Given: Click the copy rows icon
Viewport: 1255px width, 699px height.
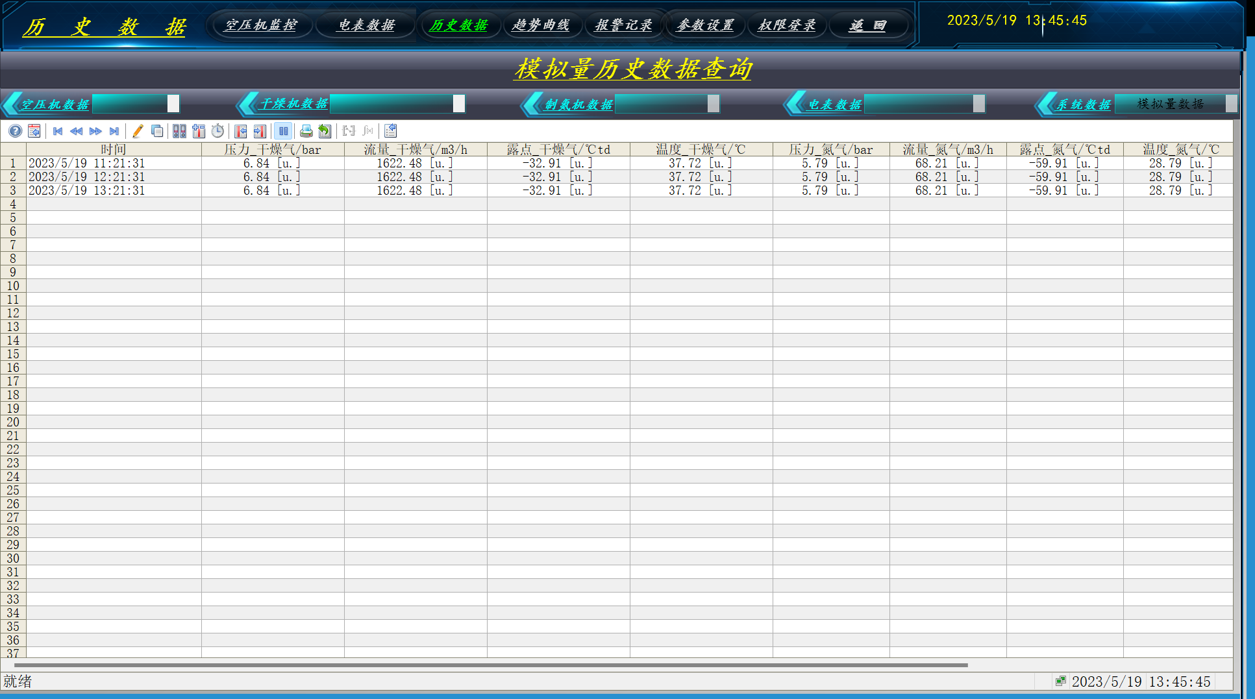Looking at the screenshot, I should [156, 131].
